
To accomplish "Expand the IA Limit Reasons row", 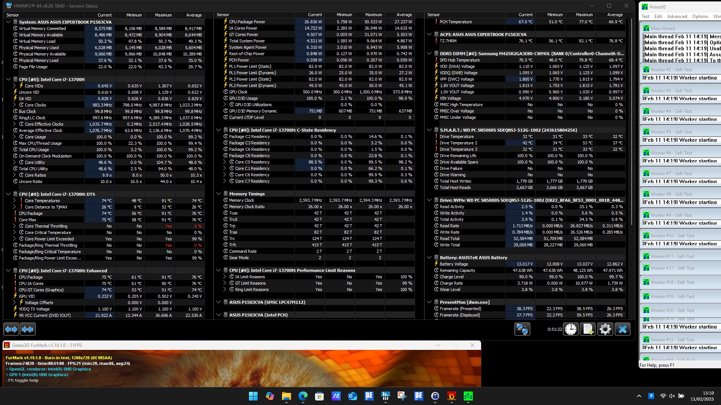I will tap(225, 277).
